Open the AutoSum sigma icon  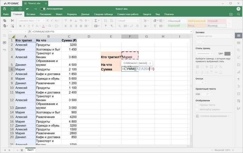pos(96,21)
